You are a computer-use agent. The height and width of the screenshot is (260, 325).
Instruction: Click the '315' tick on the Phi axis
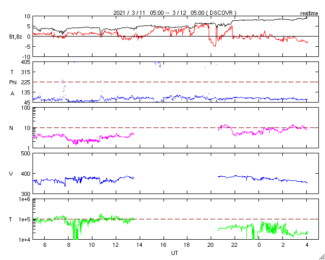(26, 72)
